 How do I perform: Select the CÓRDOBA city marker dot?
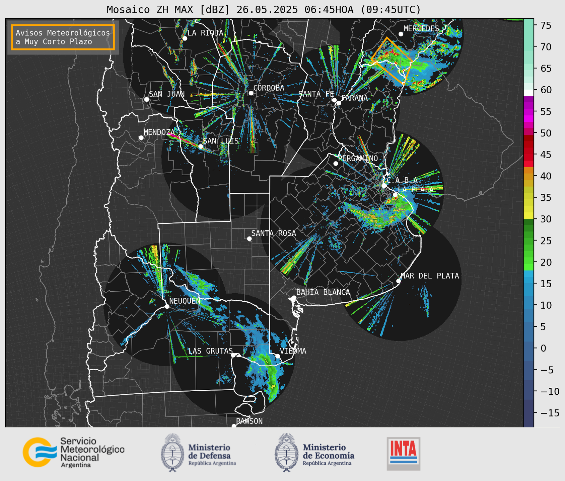coord(251,93)
